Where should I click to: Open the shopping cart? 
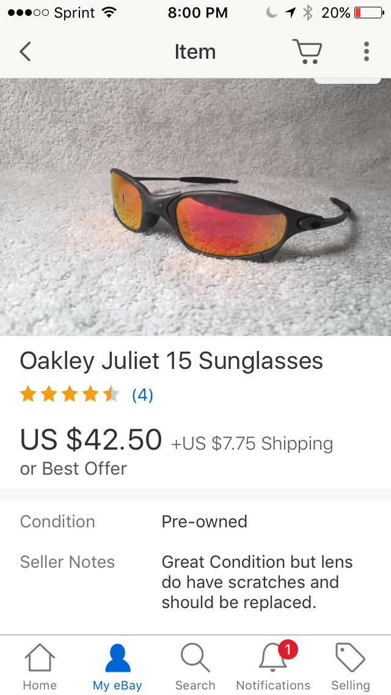click(x=307, y=51)
